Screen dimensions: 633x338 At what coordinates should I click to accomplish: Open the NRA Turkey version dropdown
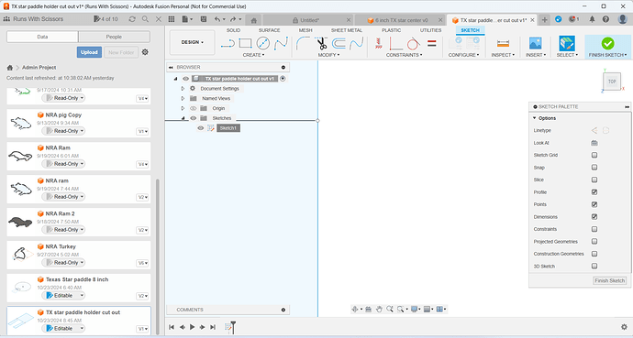pyautogui.click(x=143, y=263)
